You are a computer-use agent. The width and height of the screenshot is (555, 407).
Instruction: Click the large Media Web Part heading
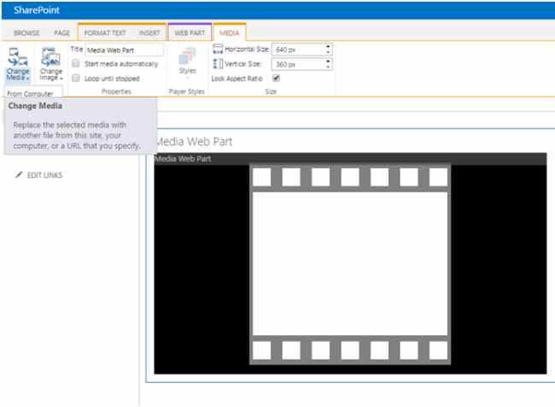tap(194, 141)
